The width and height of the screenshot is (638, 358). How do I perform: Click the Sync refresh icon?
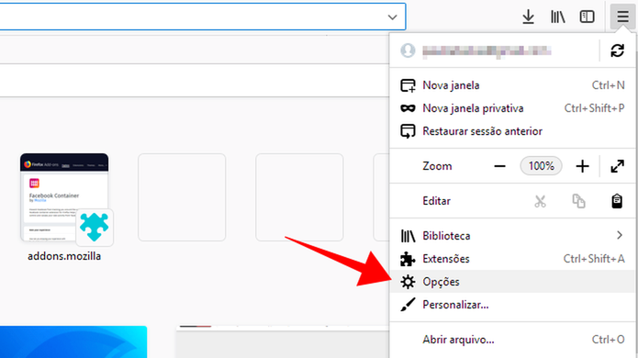[x=617, y=50]
